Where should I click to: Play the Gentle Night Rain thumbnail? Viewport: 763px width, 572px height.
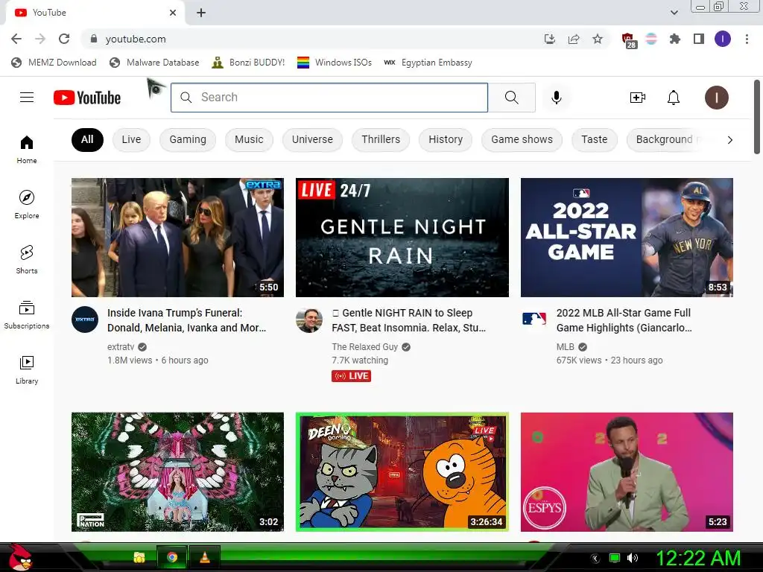point(402,238)
